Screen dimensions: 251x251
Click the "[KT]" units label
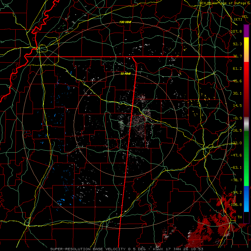238,19
